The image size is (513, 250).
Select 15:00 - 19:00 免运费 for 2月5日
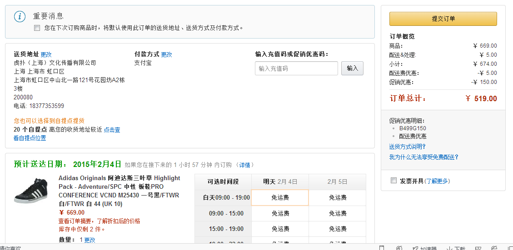337,229
